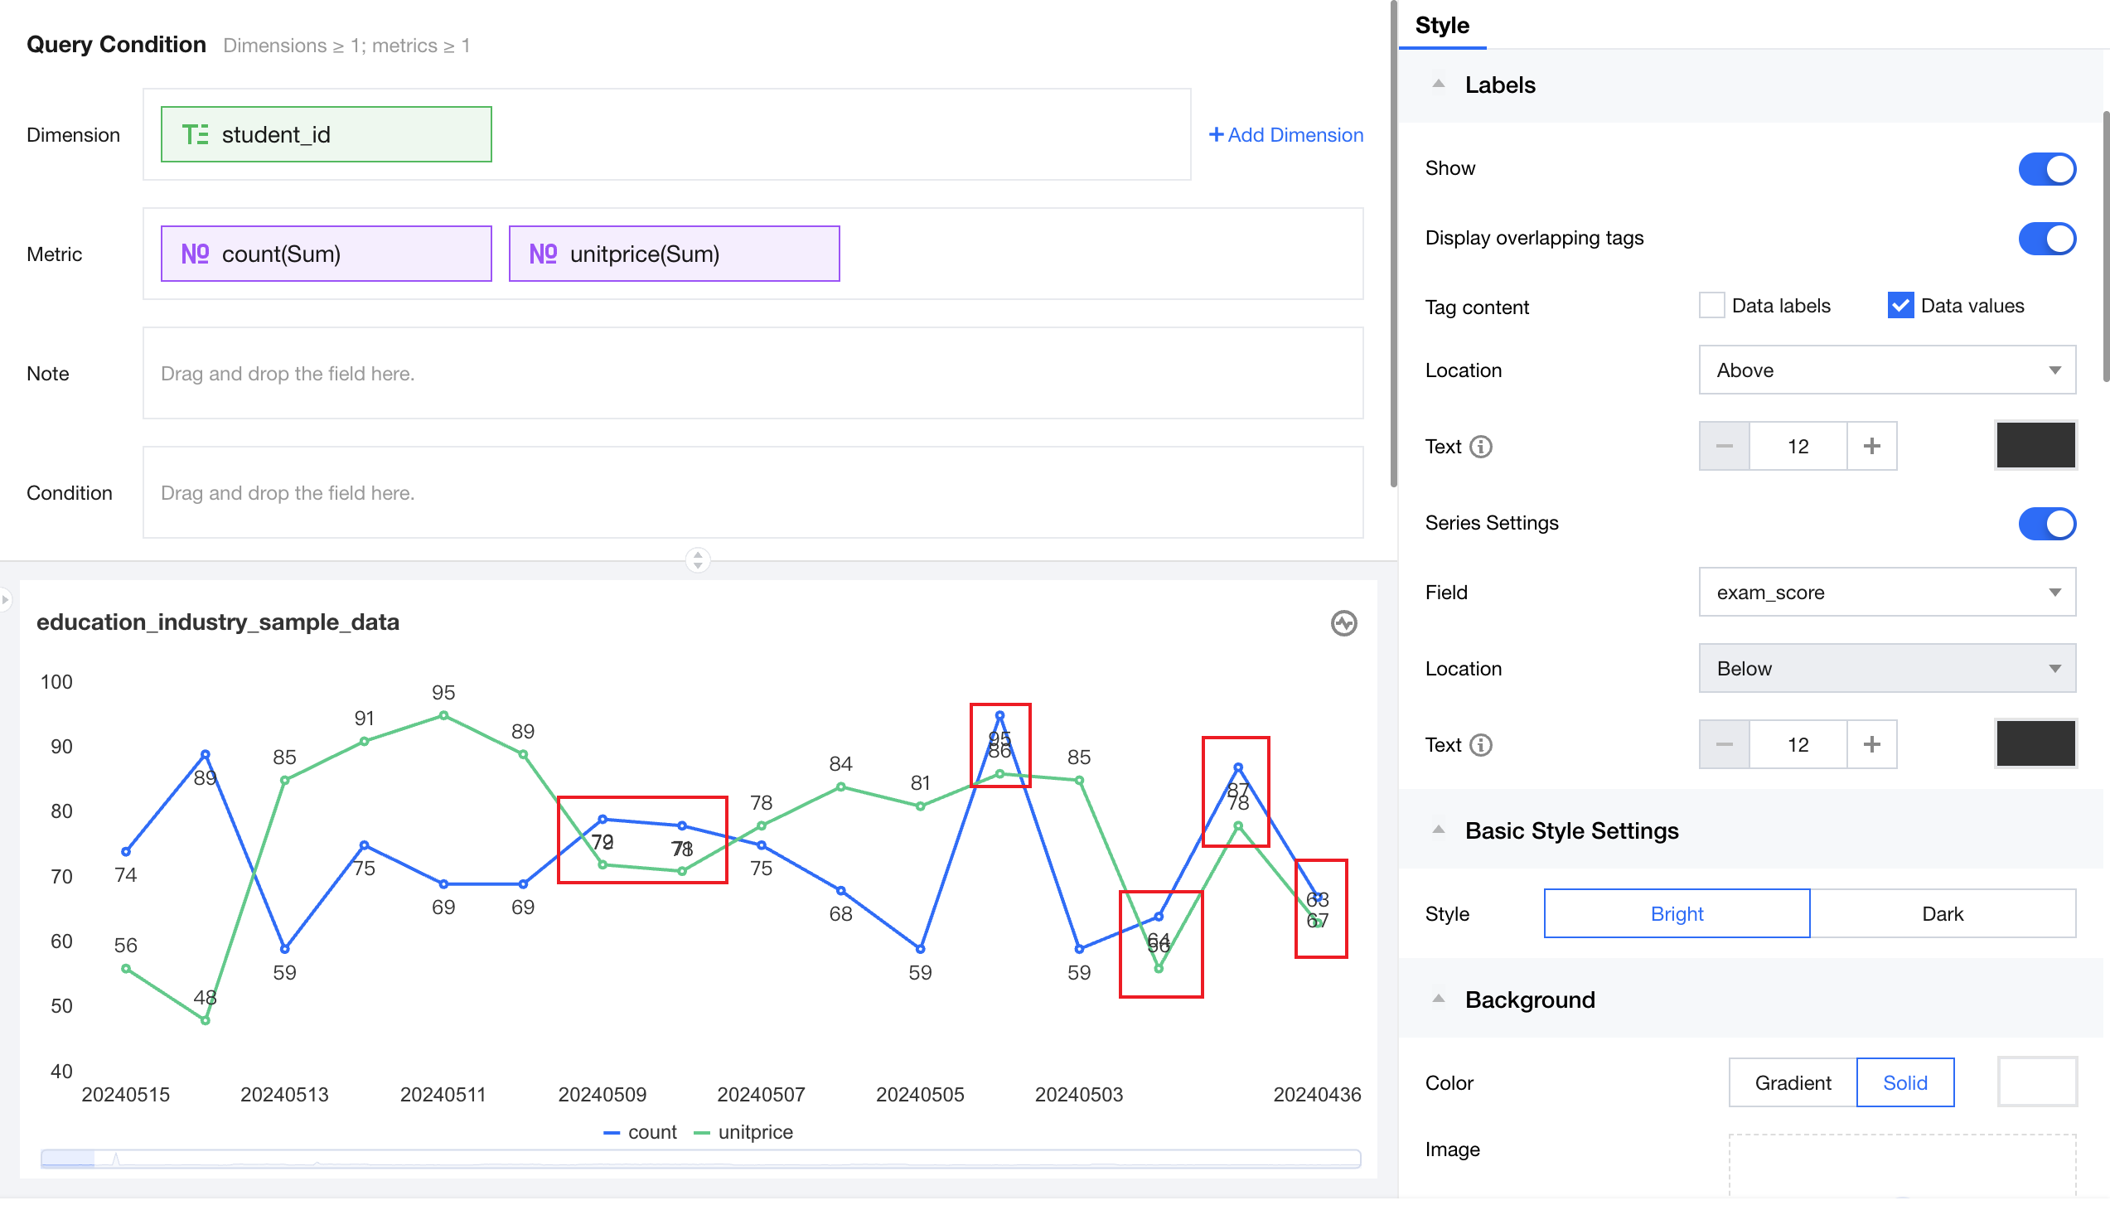2110x1210 pixels.
Task: Click the panel resize handle above chart
Action: (697, 559)
